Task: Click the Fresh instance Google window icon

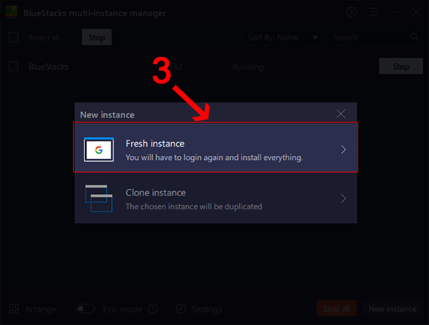Action: pos(99,149)
